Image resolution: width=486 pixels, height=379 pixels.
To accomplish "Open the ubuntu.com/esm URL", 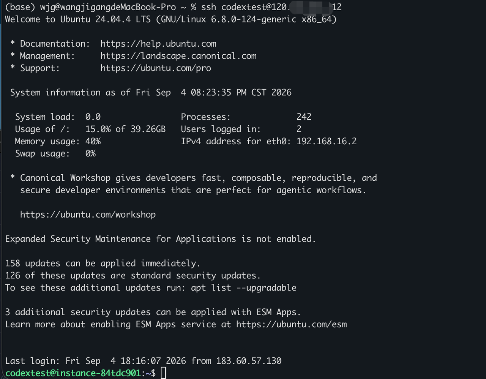I will (292, 324).
